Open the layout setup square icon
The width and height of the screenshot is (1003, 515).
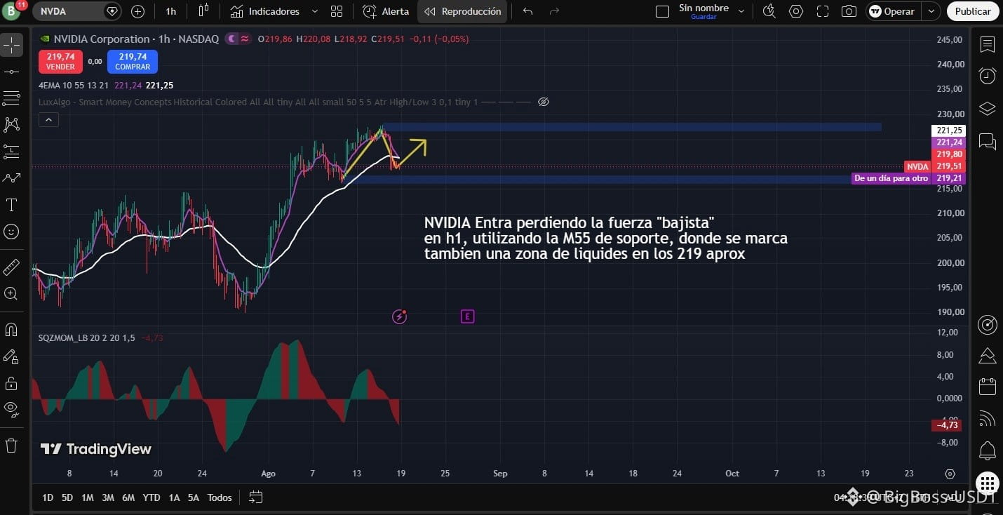pos(662,11)
